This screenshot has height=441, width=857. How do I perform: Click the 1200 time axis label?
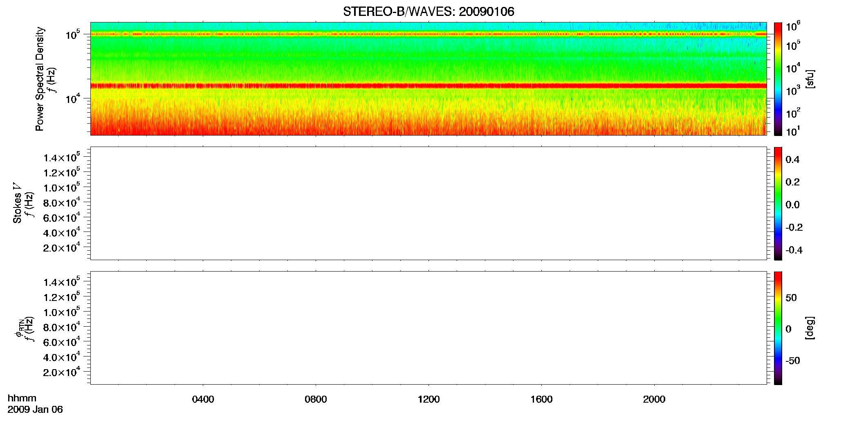pyautogui.click(x=428, y=399)
